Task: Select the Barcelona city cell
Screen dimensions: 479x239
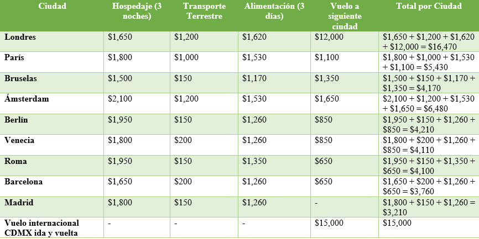Action: (23, 182)
